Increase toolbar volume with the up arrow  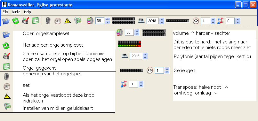(108, 19)
